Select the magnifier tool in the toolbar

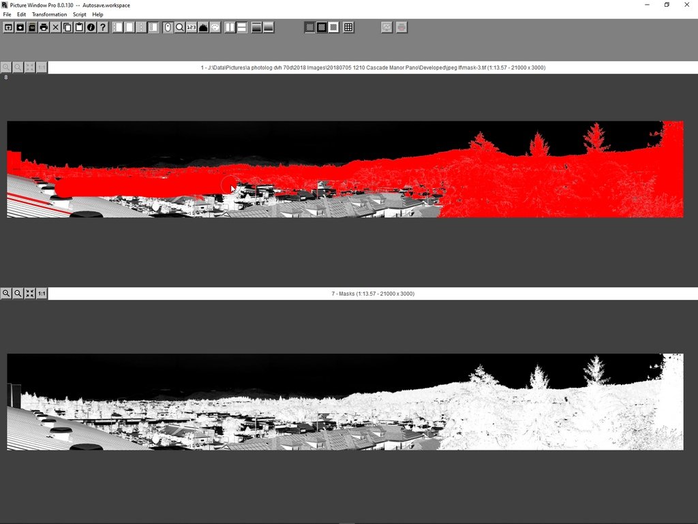[x=179, y=27]
